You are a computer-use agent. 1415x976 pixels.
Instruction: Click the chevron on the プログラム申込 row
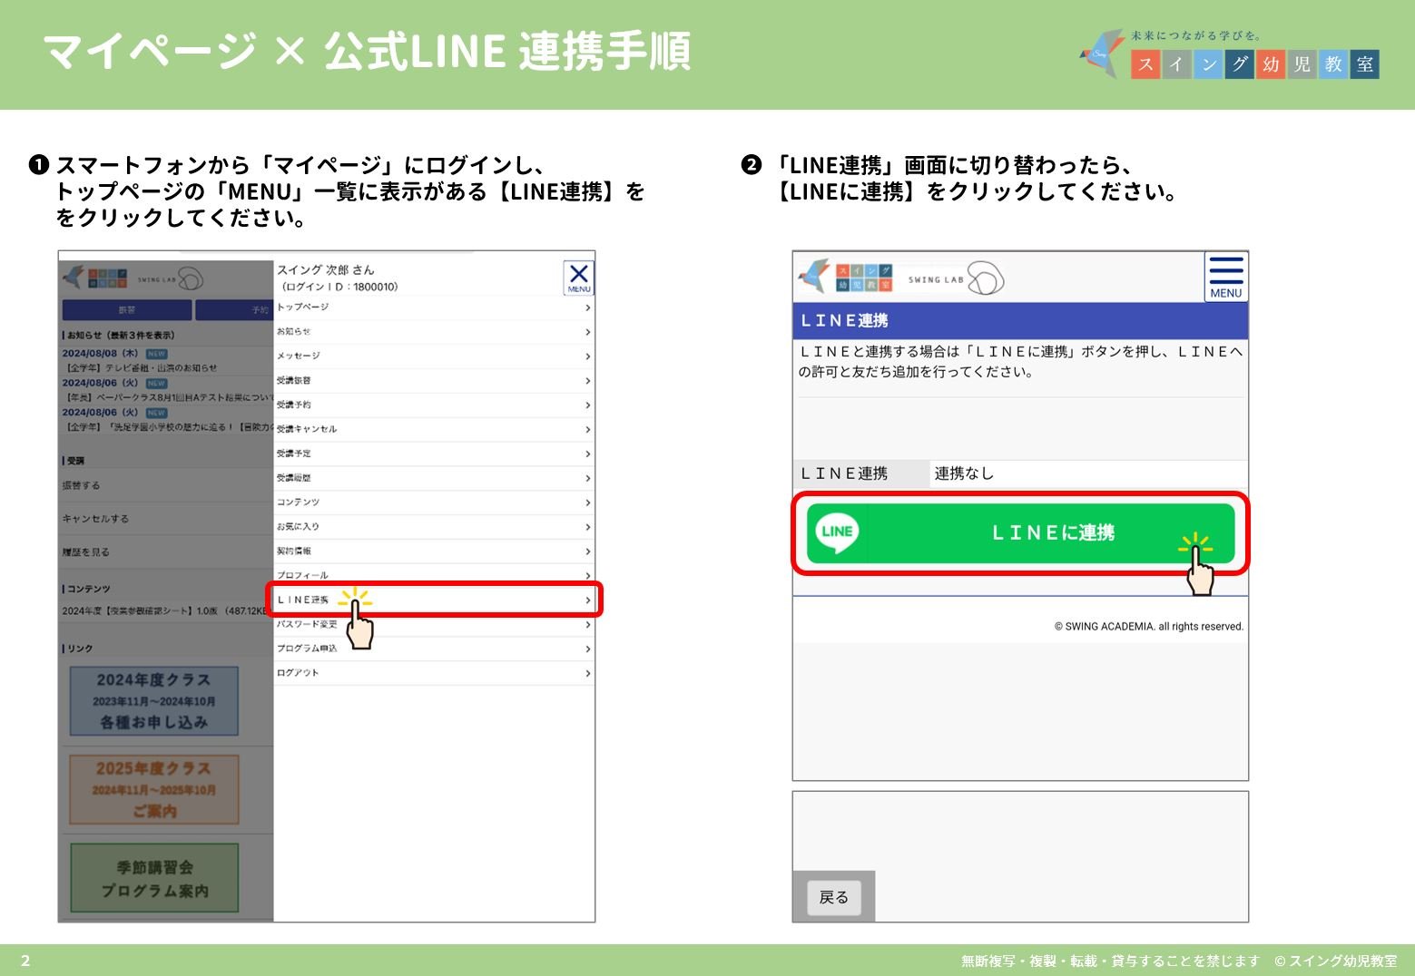(588, 649)
